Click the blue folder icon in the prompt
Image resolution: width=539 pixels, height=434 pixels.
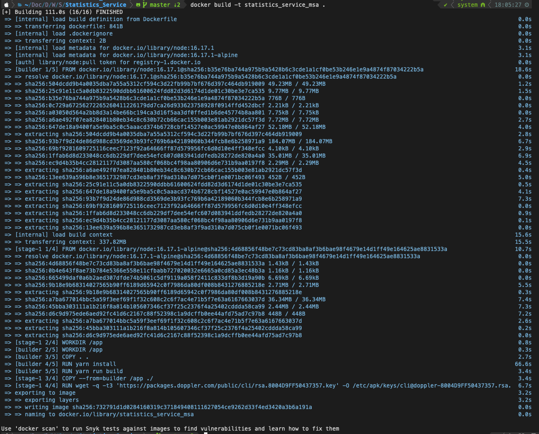click(20, 5)
